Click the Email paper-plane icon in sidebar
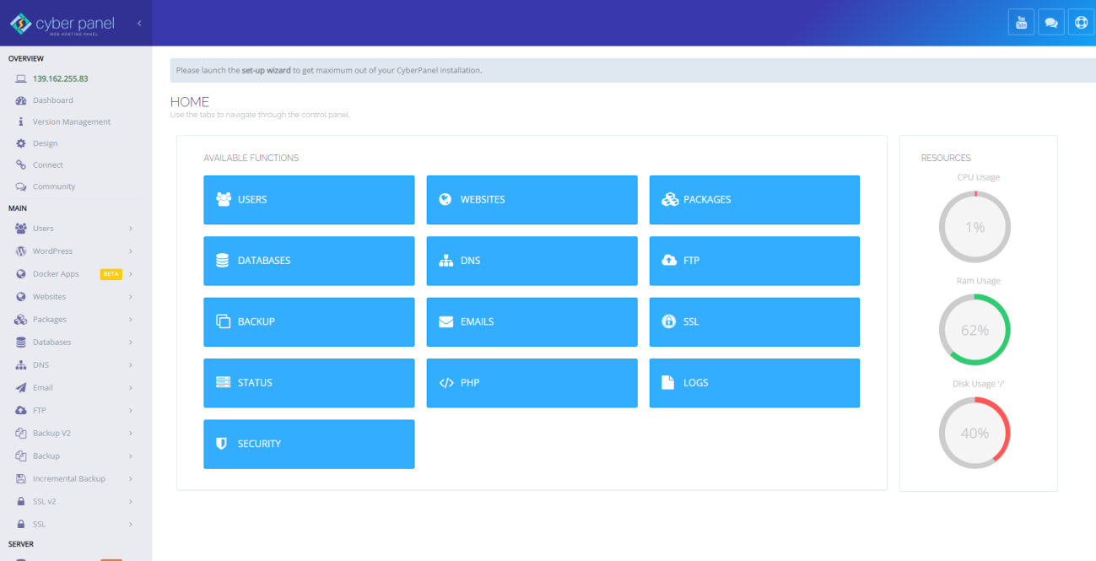Screen dimensions: 1096x561 coord(21,388)
